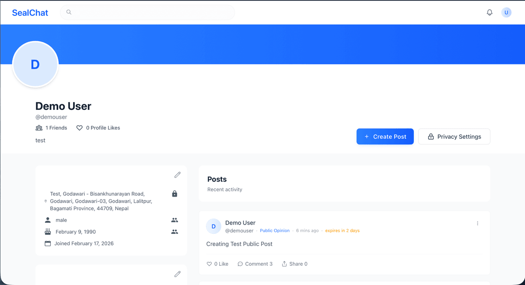The image size is (525, 285).
Task: Click the 'test' bio text
Action: point(40,141)
